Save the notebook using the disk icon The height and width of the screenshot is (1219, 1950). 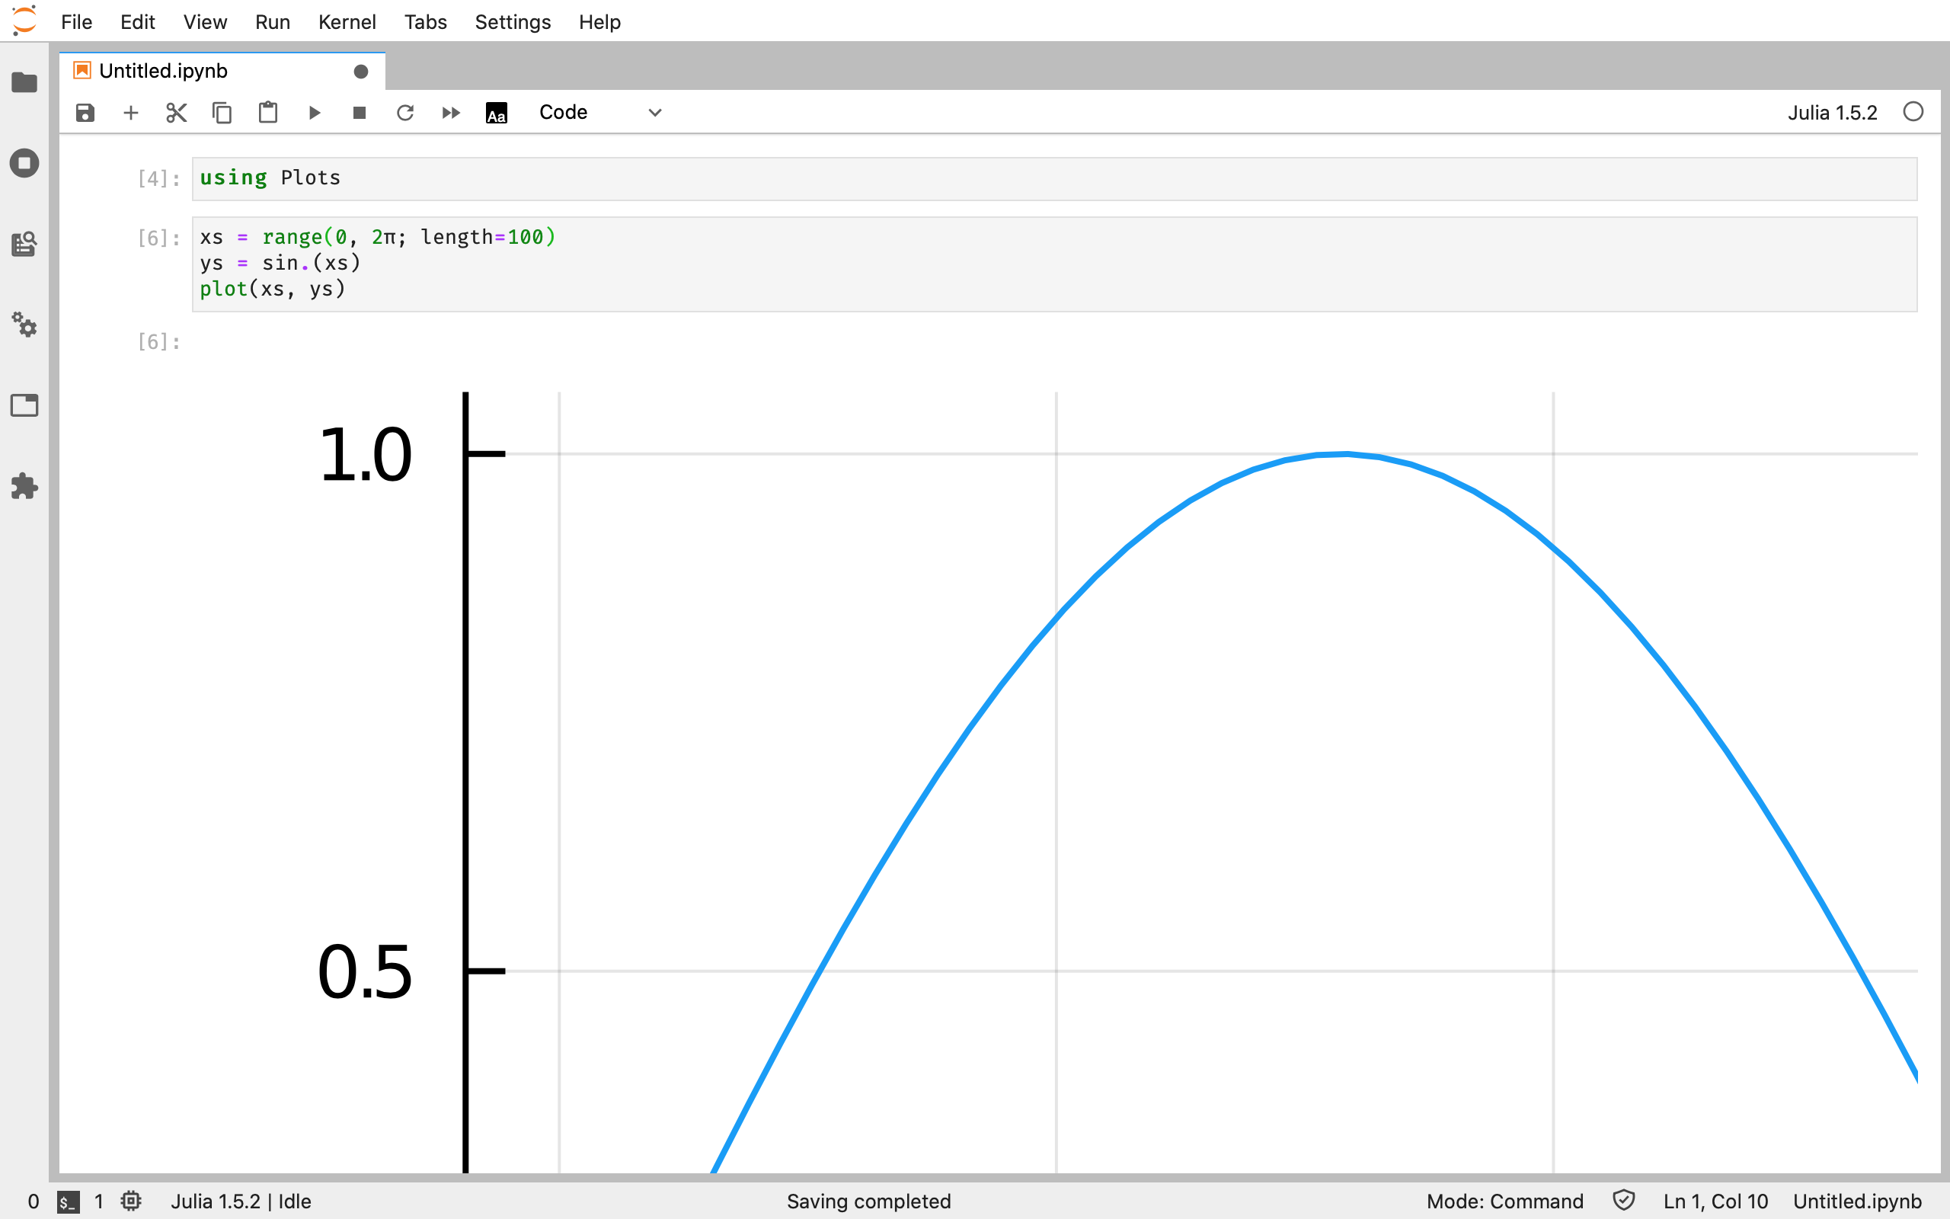tap(85, 113)
